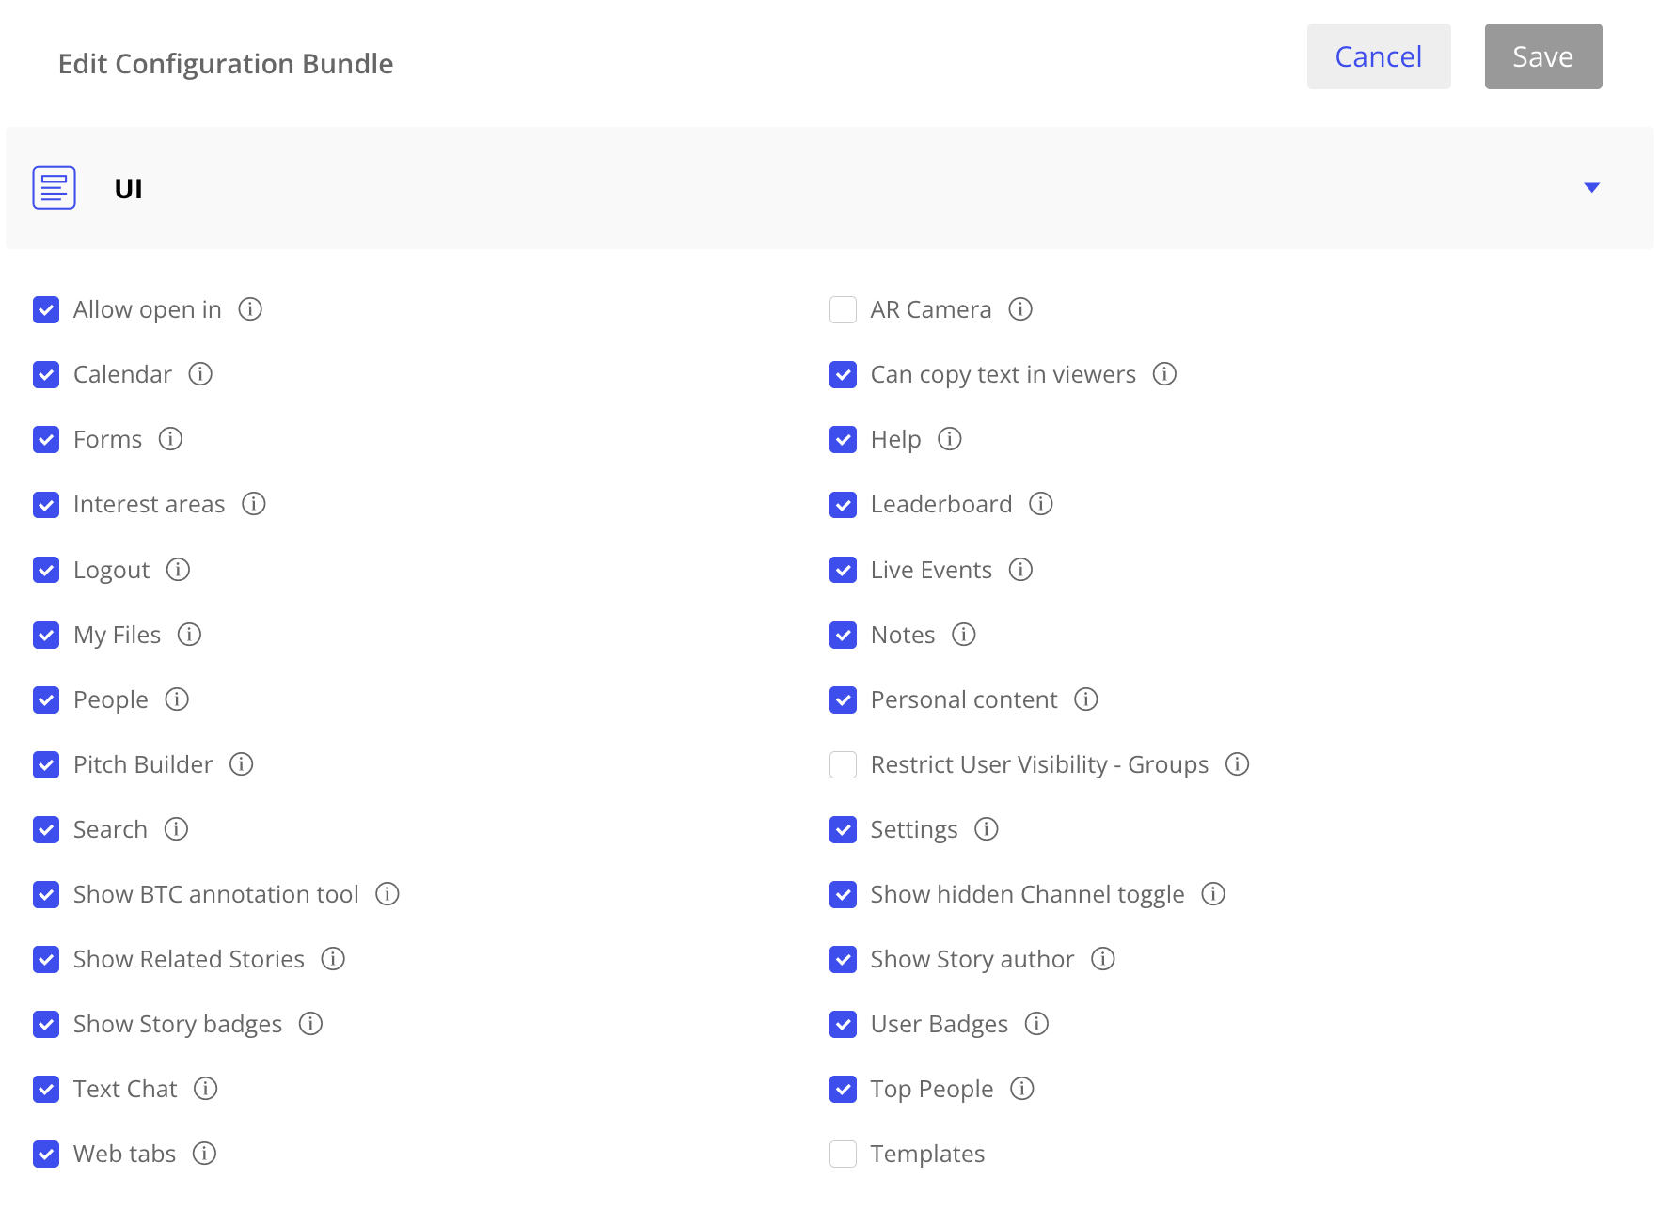
Task: Click the document icon beside the UI section
Action: (x=54, y=187)
